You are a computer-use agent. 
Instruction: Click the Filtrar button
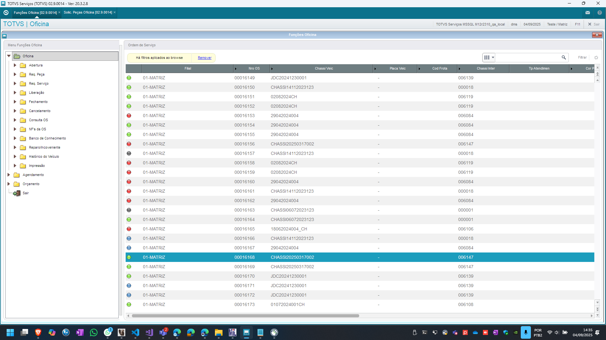582,58
